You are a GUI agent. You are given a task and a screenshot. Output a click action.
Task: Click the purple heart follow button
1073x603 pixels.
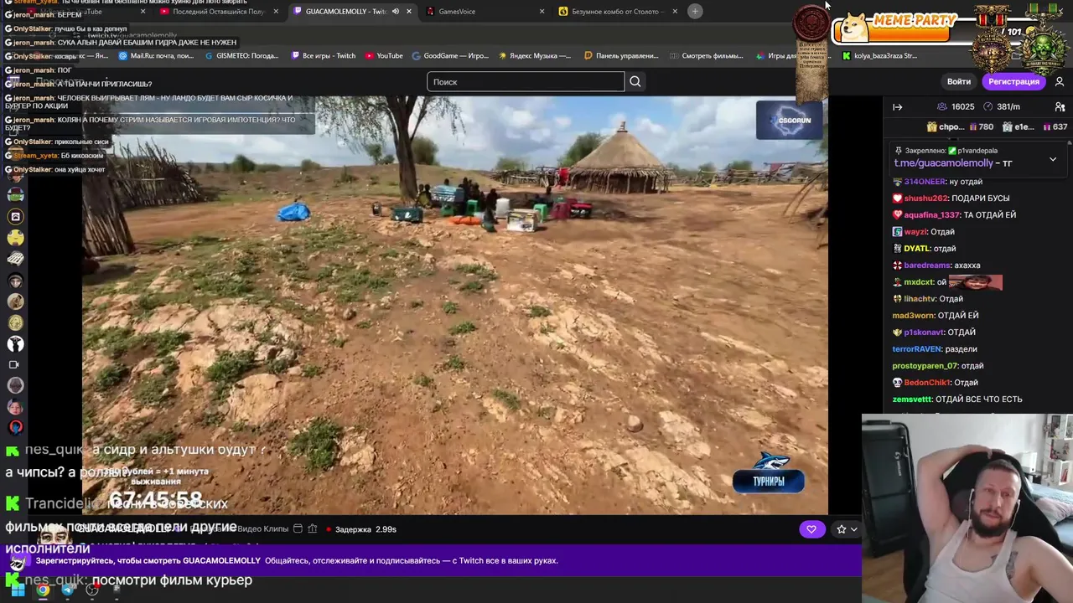coord(811,529)
